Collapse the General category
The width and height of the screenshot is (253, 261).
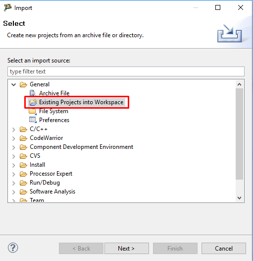(x=14, y=84)
